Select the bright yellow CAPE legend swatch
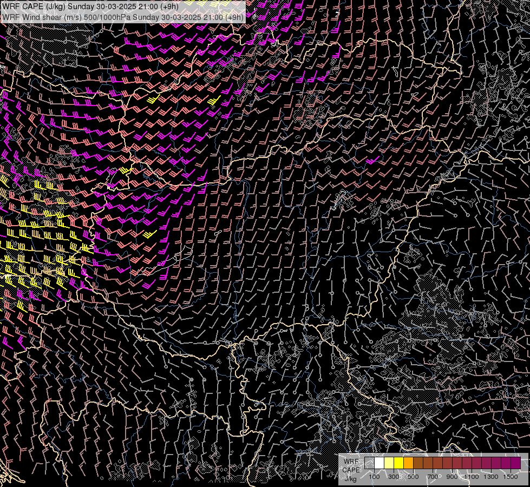This screenshot has height=487, width=530. coord(399,463)
